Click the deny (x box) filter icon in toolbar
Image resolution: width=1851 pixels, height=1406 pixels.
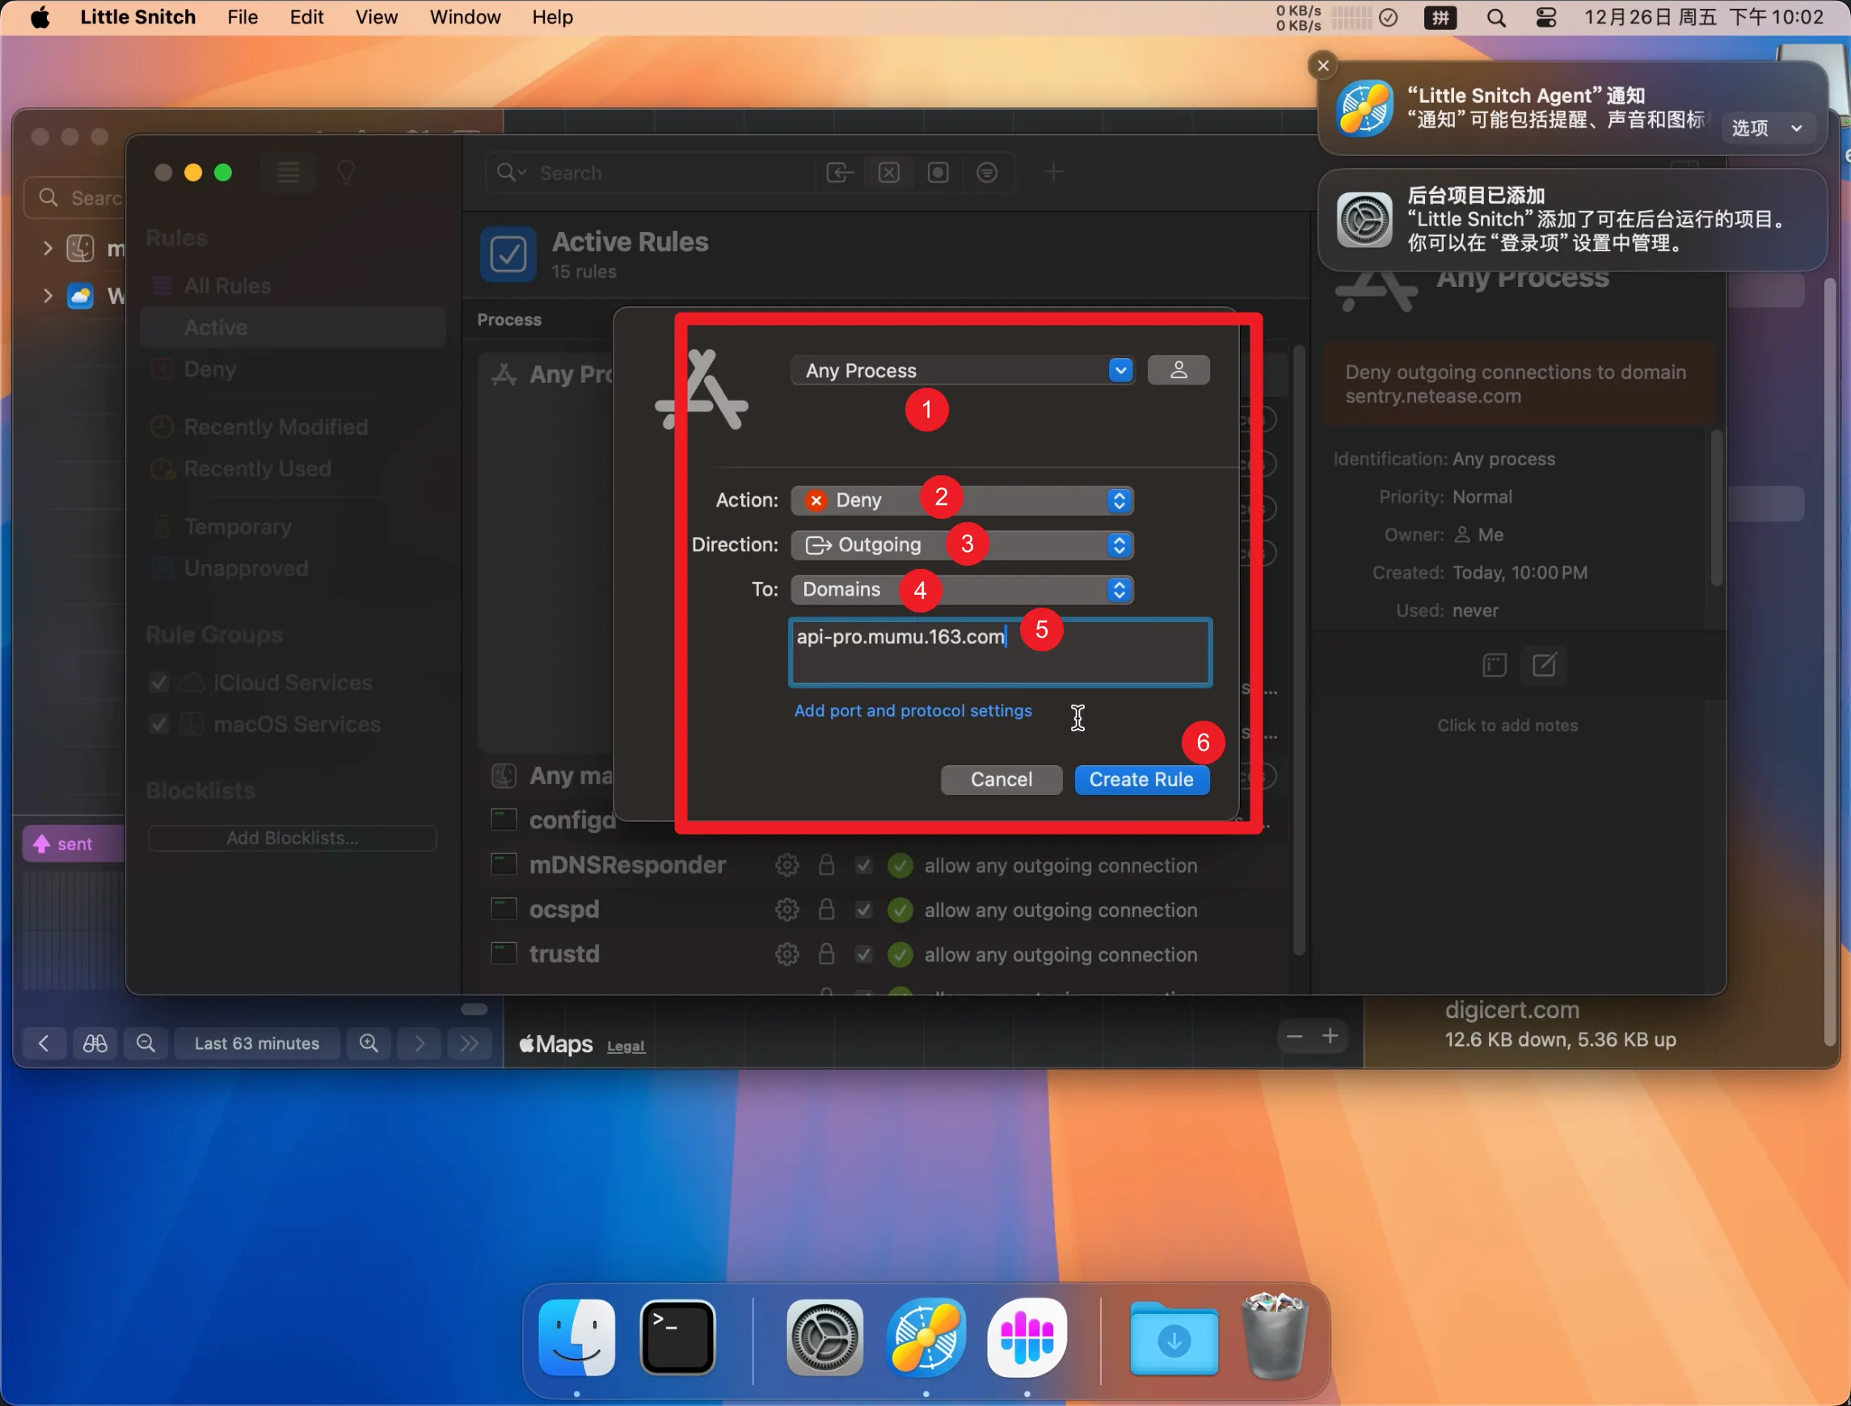click(x=889, y=172)
